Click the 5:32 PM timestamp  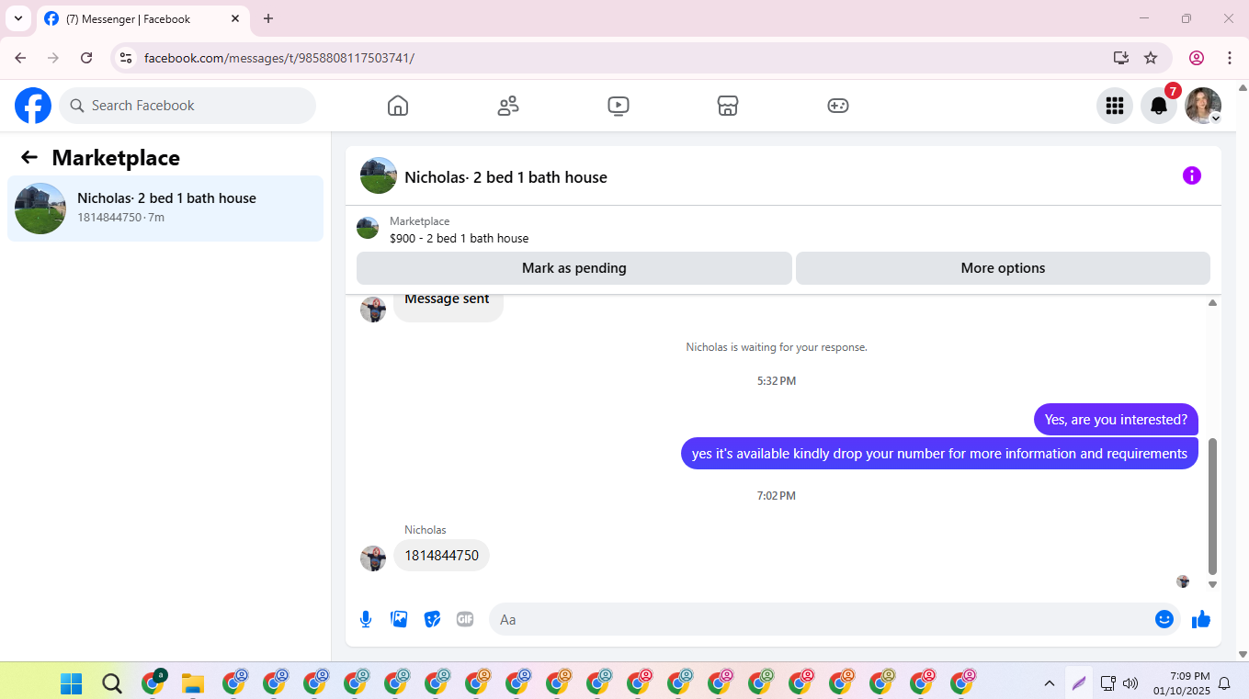pyautogui.click(x=777, y=380)
